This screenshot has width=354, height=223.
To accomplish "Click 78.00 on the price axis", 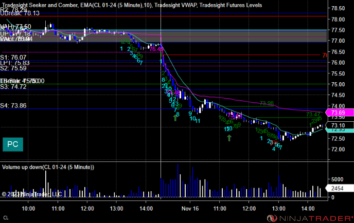I will click(x=338, y=20).
